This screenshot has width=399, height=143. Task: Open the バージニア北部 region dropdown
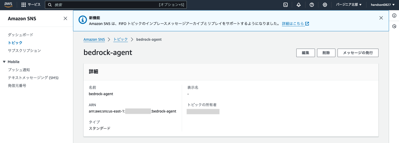(x=349, y=5)
